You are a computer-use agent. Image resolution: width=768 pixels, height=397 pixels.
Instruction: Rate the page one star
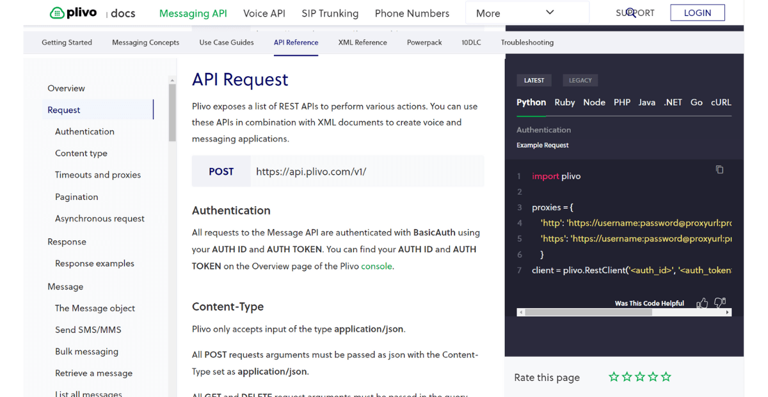pos(614,377)
